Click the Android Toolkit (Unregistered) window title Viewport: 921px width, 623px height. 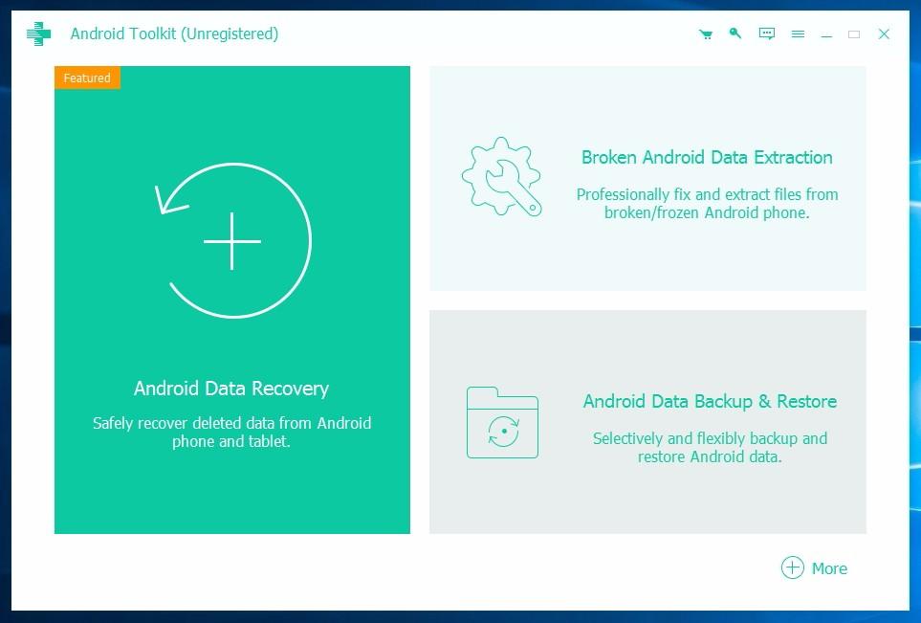click(x=174, y=34)
